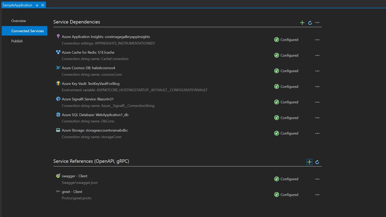Open options menu for Azure Key Vault
This screenshot has width=386, height=217.
(317, 86)
